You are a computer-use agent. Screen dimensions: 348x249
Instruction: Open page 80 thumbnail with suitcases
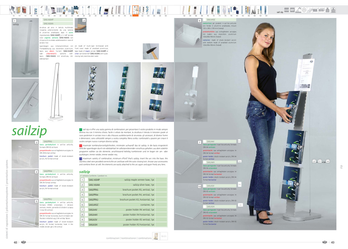[236, 10]
